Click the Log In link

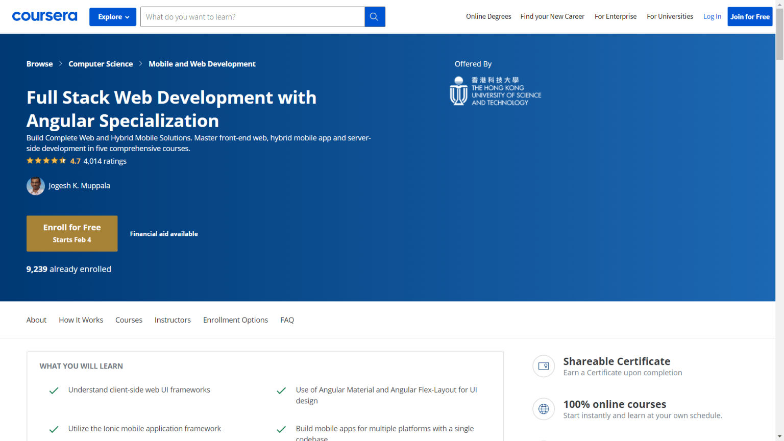(712, 16)
